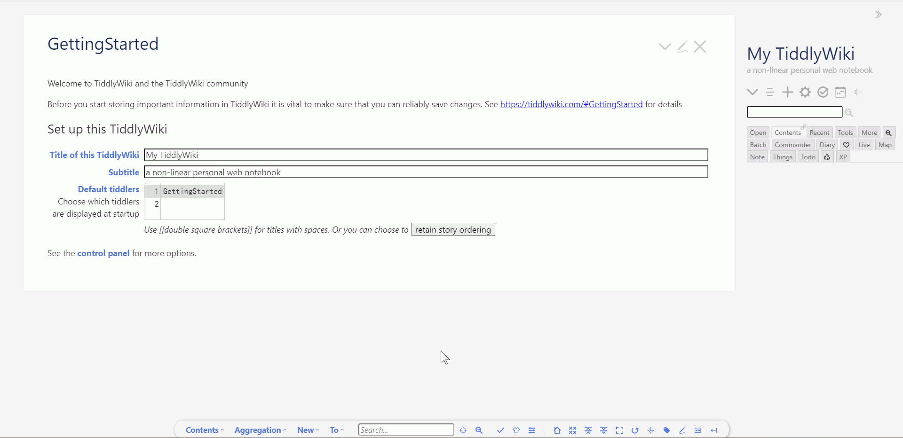Click the unfold-all down-arrows icon
This screenshot has height=438, width=903.
click(x=604, y=430)
